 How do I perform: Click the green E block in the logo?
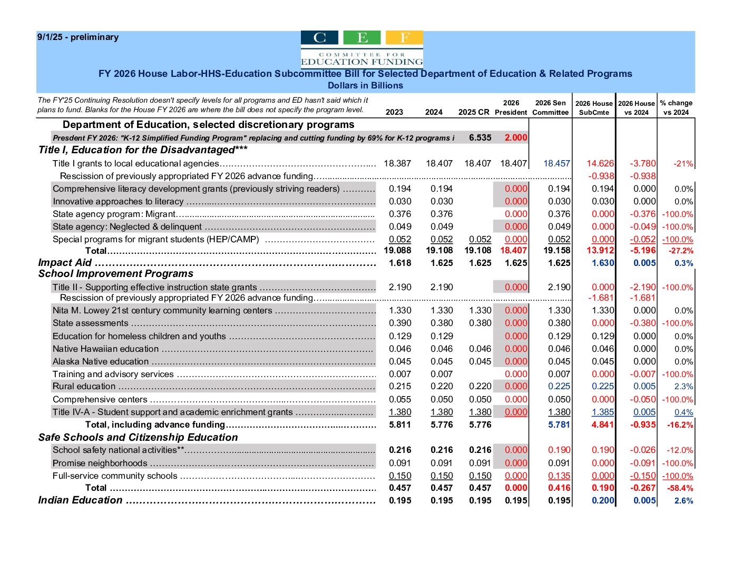tap(362, 37)
